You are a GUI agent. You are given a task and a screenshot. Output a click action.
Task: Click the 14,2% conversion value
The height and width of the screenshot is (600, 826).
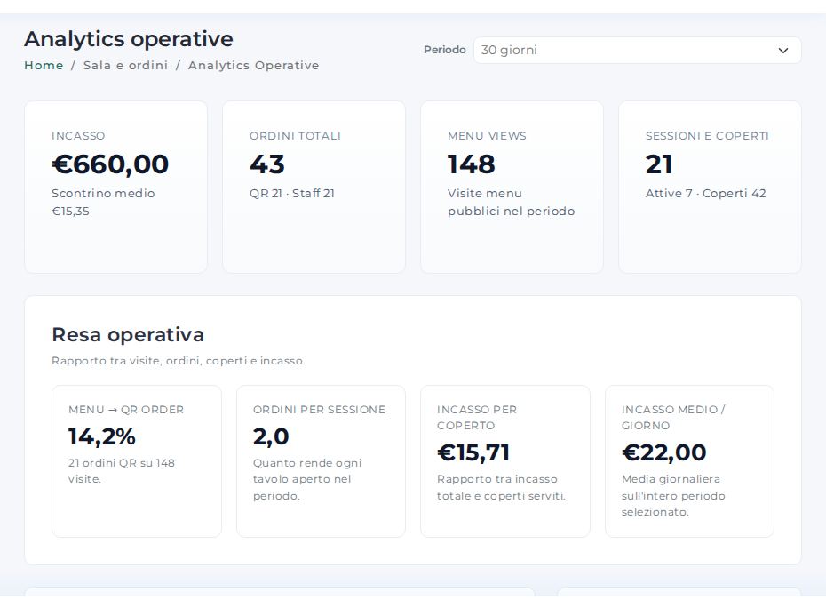pyautogui.click(x=101, y=436)
